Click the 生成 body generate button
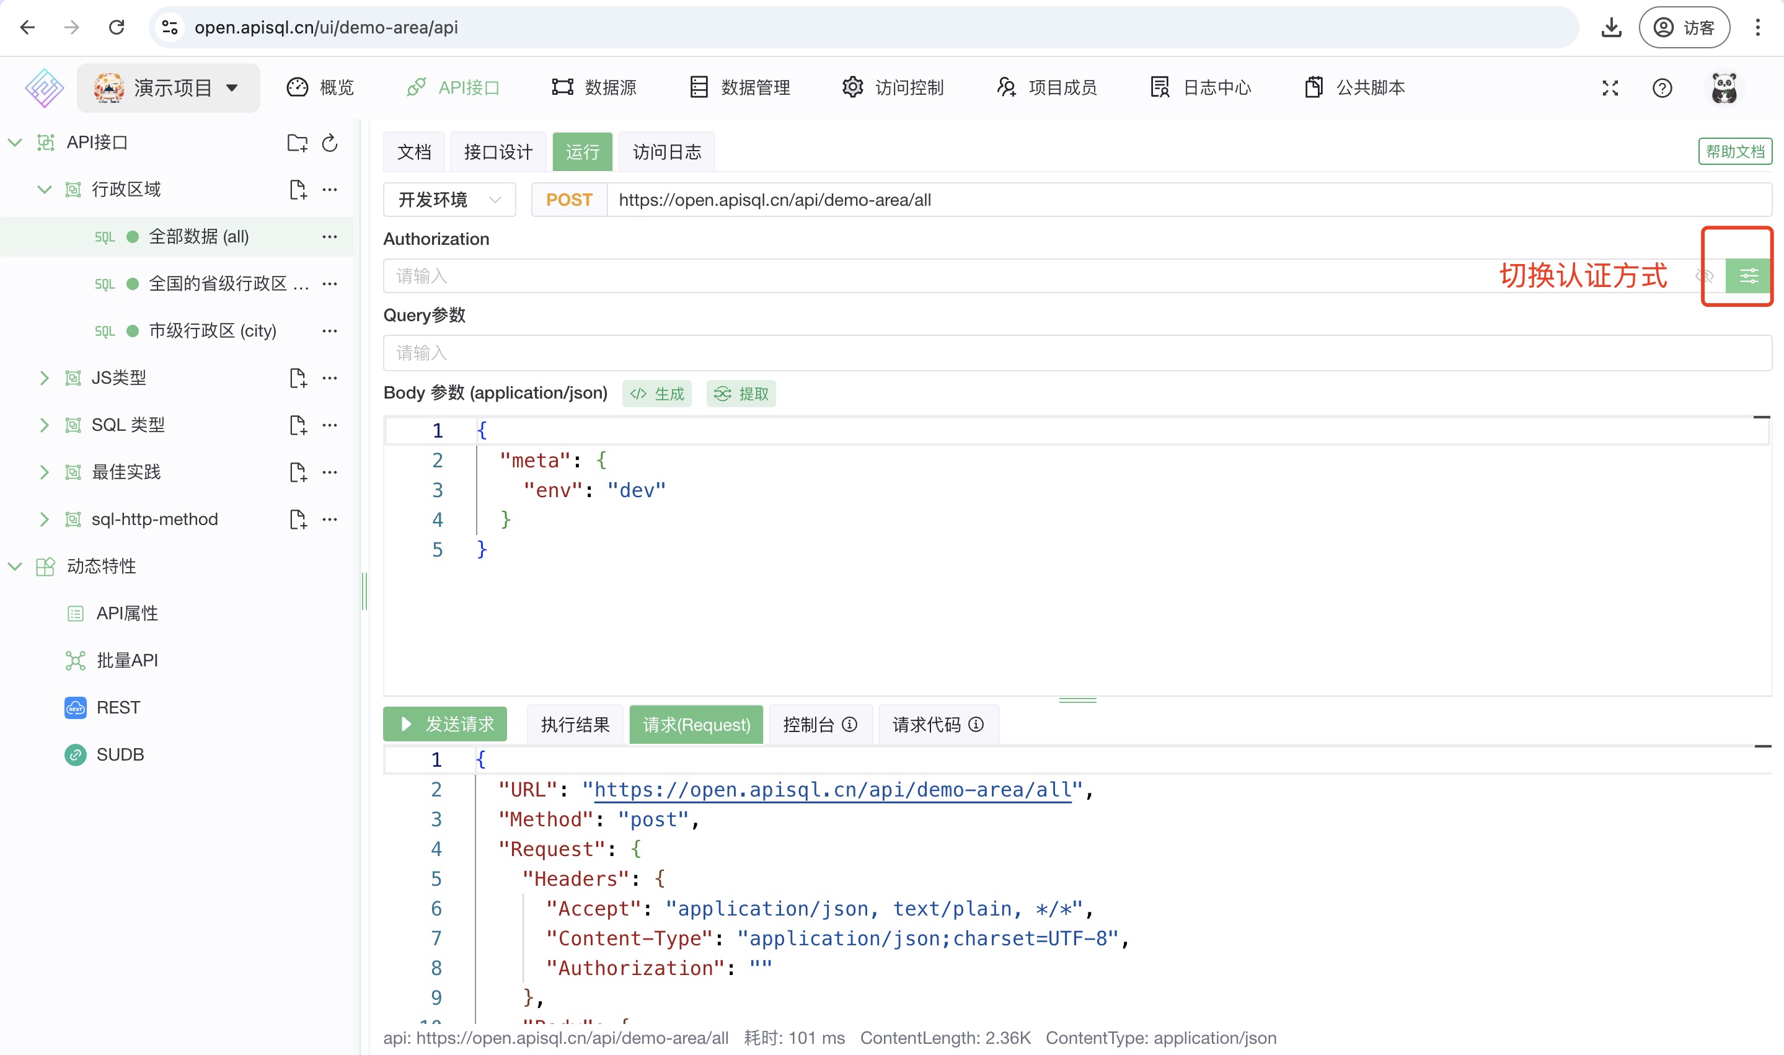 point(656,394)
